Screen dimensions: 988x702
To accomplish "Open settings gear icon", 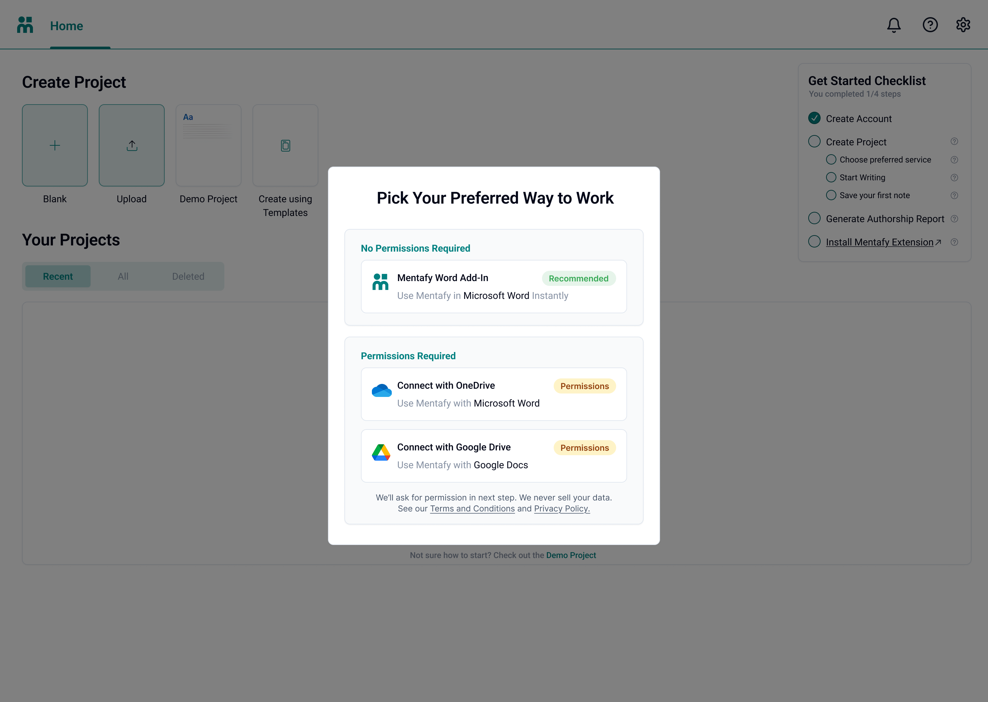I will [963, 25].
